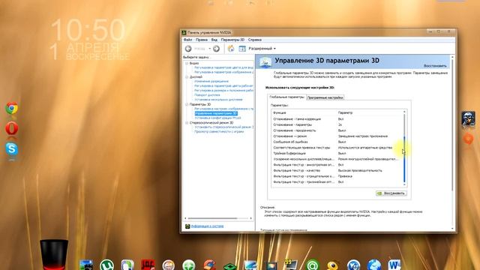Image resolution: width=480 pixels, height=270 pixels.
Task: Select the Глобальные параметры tab
Action: pos(286,97)
